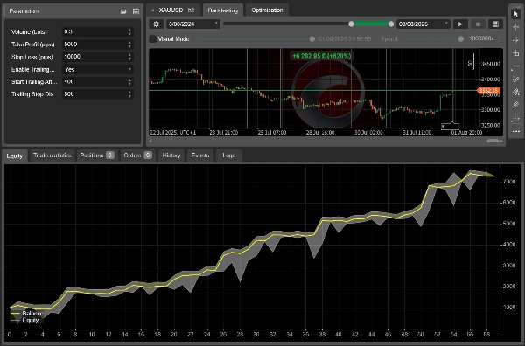Click the green +6 282.95 £ profit label
The height and width of the screenshot is (346, 525).
click(322, 56)
